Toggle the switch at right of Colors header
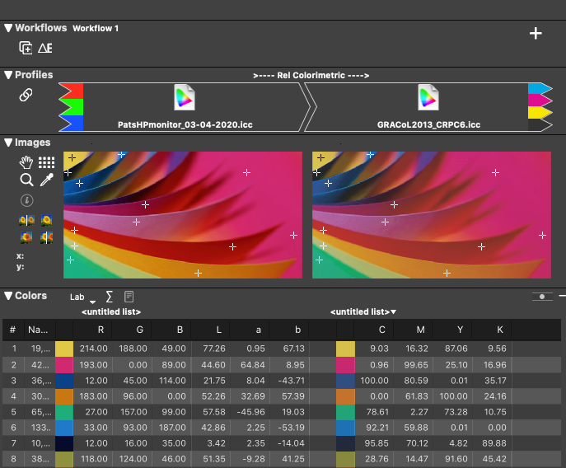The image size is (566, 468). pyautogui.click(x=541, y=296)
